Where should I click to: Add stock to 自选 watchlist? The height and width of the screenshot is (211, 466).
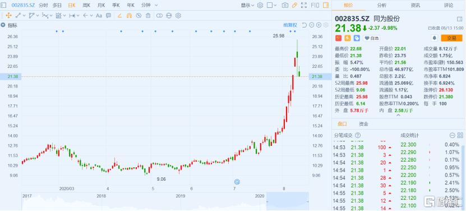371,38
